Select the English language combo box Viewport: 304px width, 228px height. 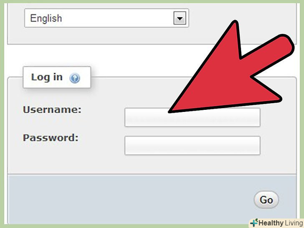pos(106,18)
